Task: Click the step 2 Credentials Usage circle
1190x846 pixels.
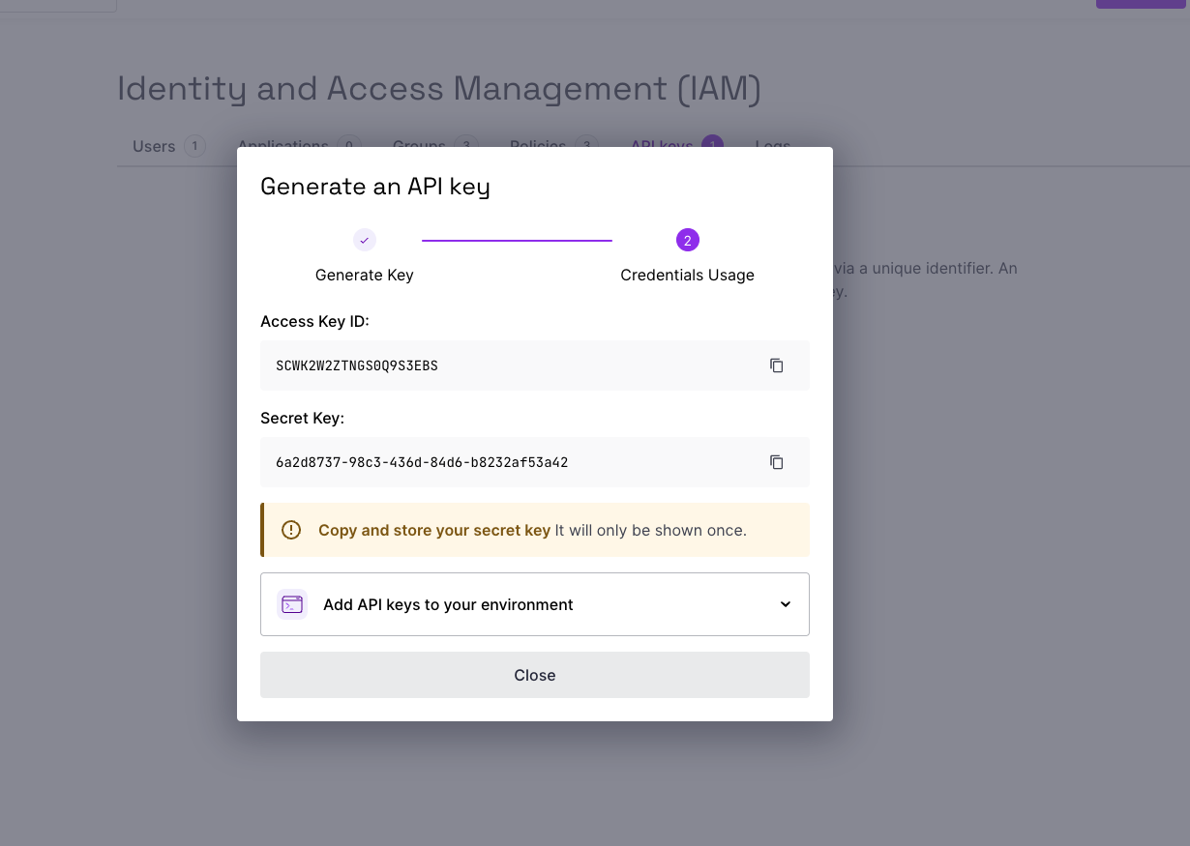Action: (687, 240)
